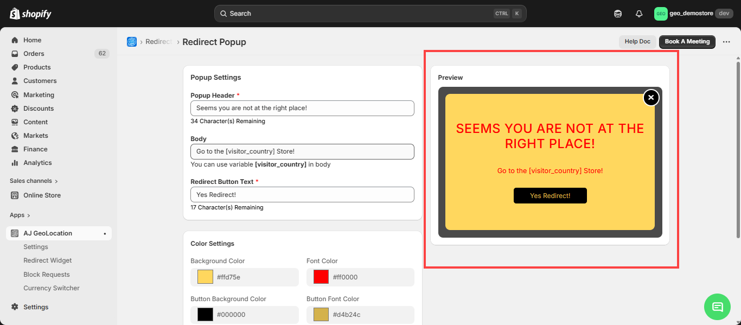Open the geo_demostore account menu
The image size is (741, 325).
click(x=693, y=14)
